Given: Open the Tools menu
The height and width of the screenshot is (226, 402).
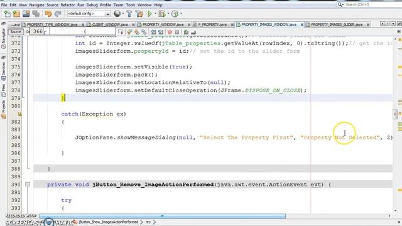Looking at the screenshot, I should [x=131, y=5].
